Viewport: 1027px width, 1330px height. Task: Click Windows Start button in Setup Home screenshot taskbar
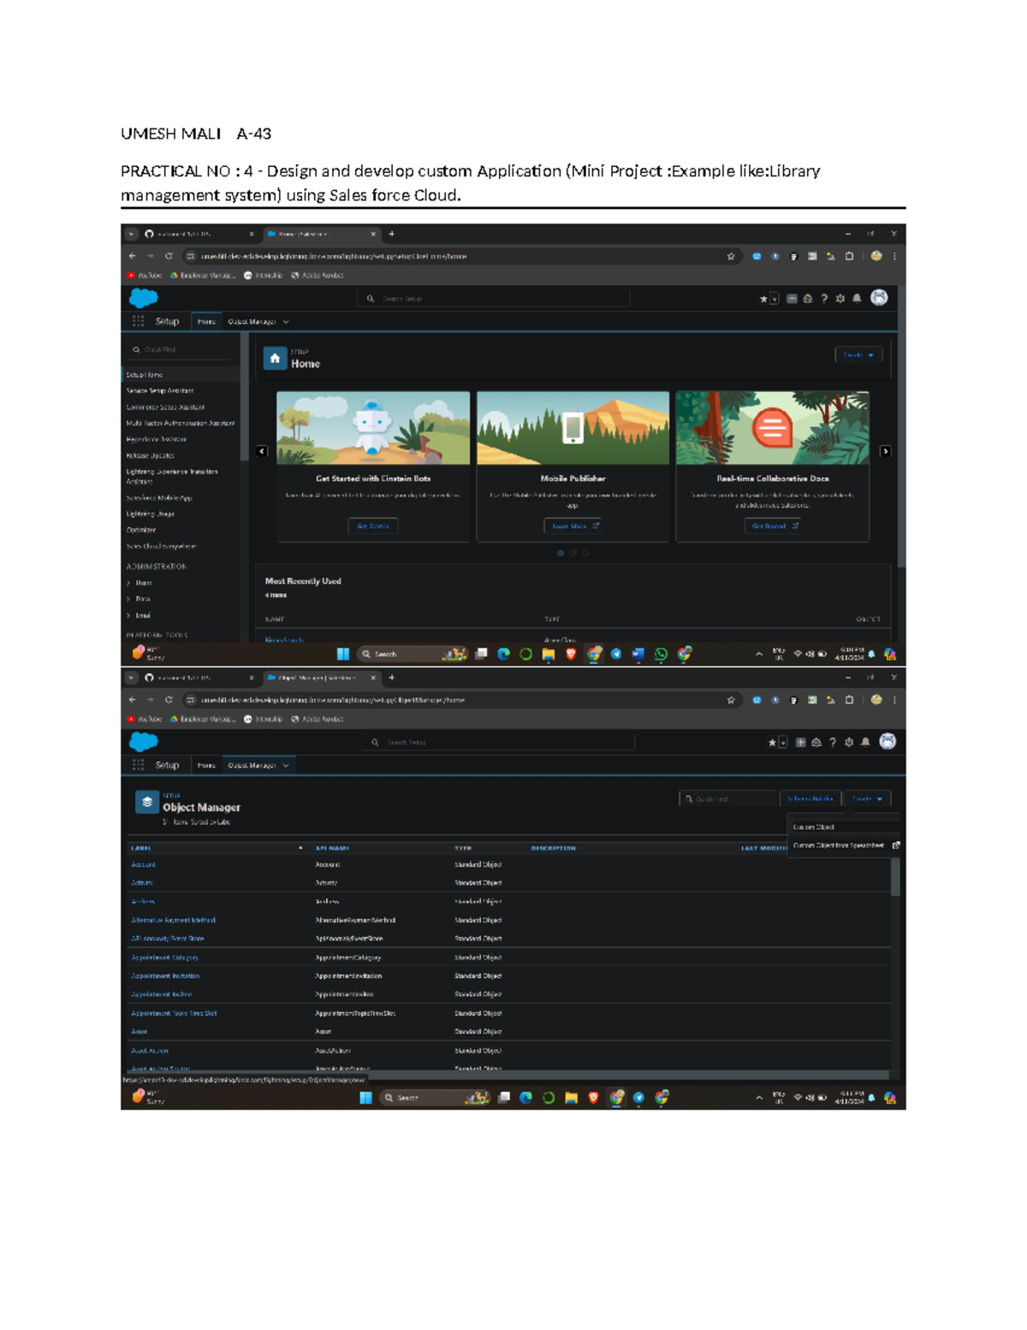tap(343, 654)
